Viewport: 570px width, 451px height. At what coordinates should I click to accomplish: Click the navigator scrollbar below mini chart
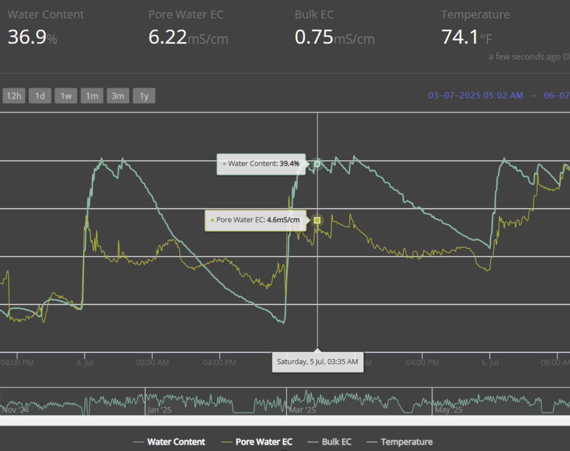click(x=285, y=421)
